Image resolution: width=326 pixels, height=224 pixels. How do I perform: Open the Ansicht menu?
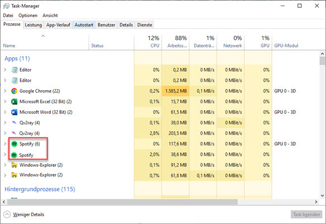click(50, 16)
